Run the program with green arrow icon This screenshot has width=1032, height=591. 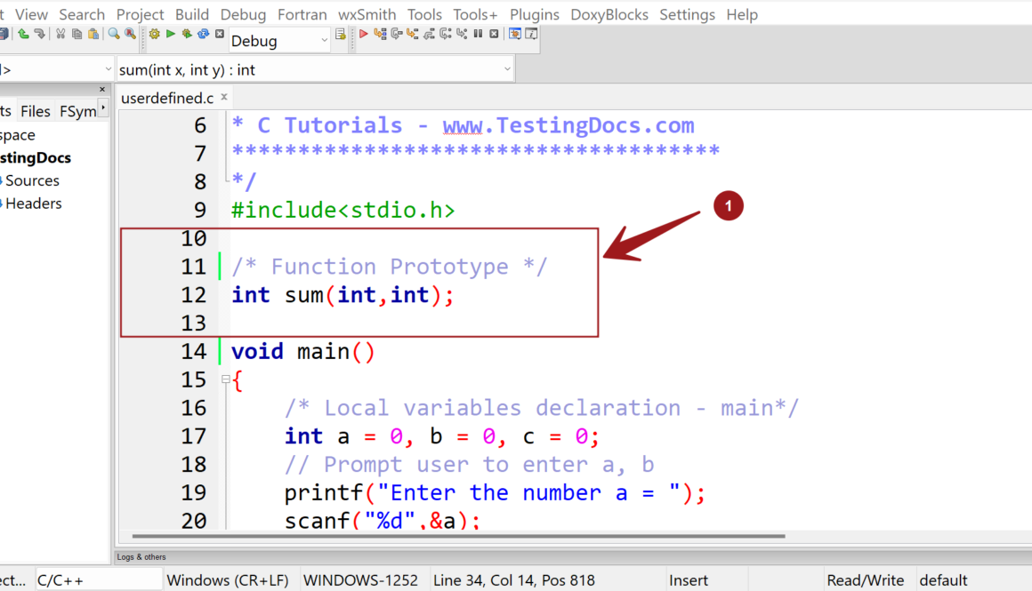[173, 36]
